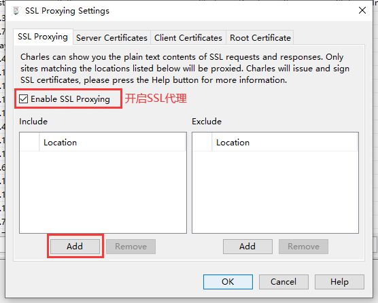Click Remove under the Exclude list
Screen dimensions: 378x303
pos(303,247)
